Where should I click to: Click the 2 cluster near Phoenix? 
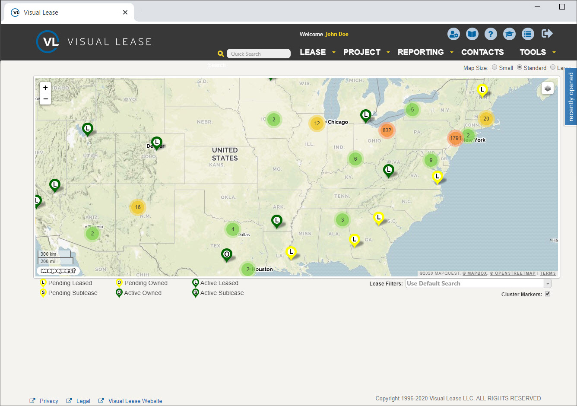(92, 234)
